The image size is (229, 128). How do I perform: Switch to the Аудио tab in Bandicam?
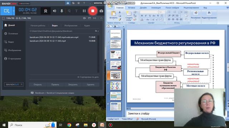tap(87, 26)
